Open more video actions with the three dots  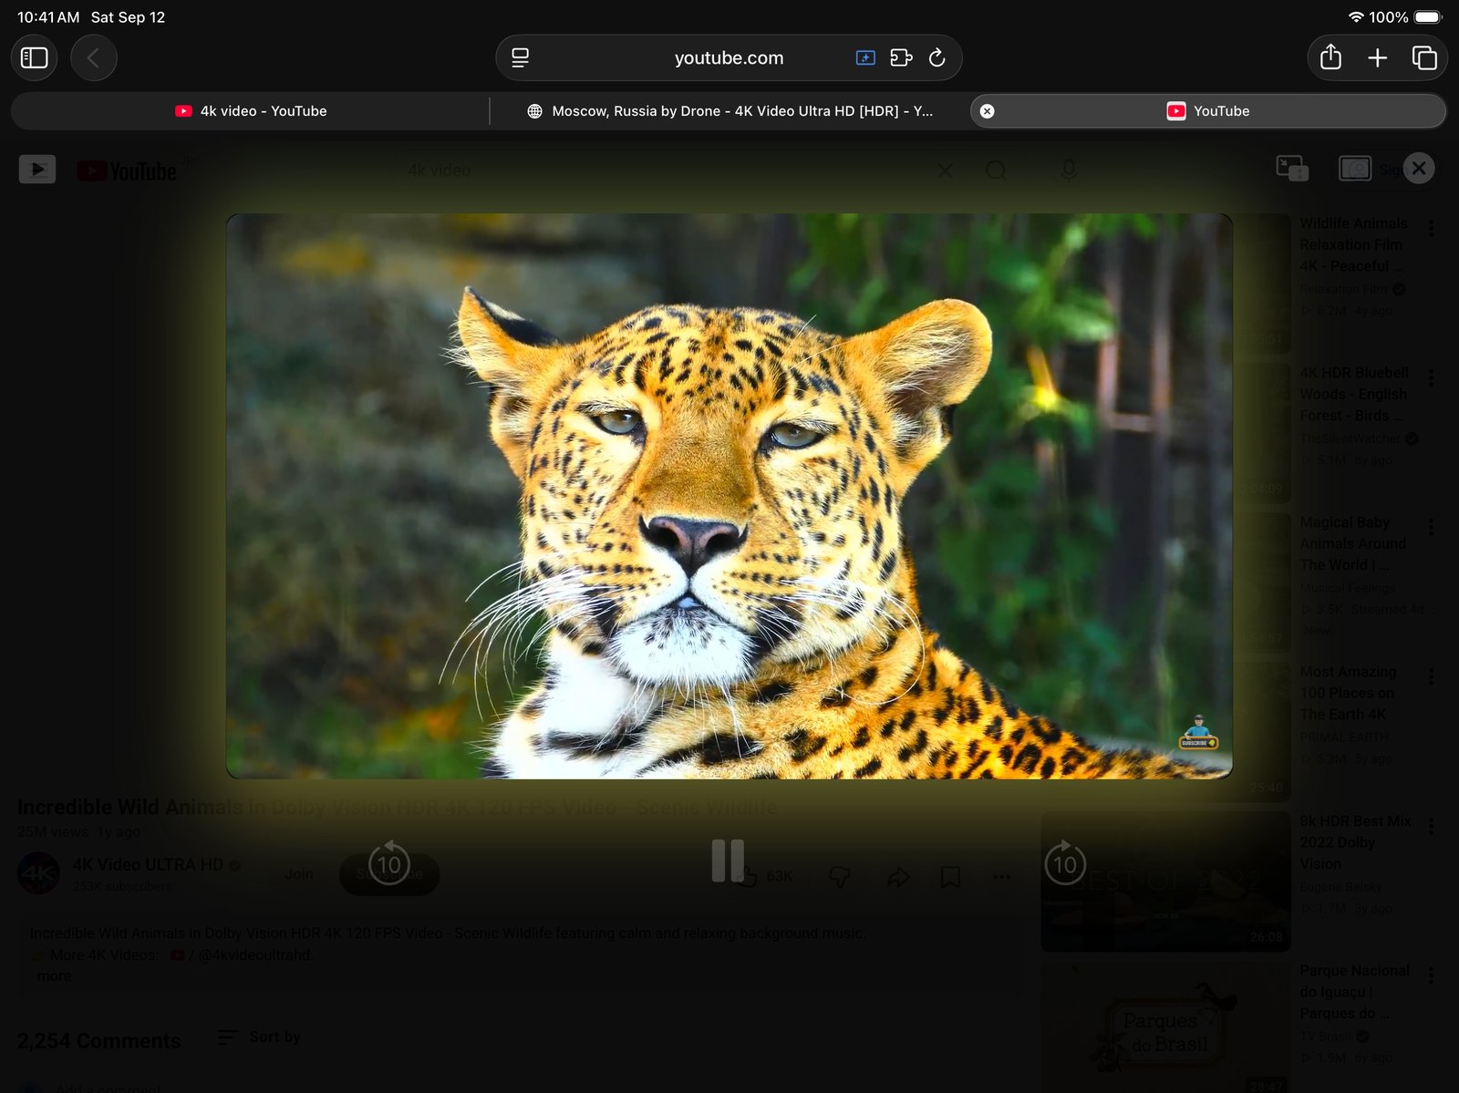point(1001,876)
